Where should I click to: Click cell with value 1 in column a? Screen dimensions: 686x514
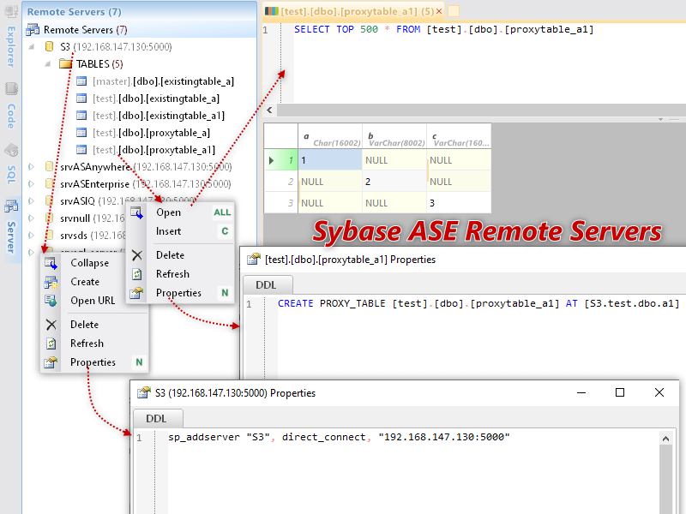(330, 160)
